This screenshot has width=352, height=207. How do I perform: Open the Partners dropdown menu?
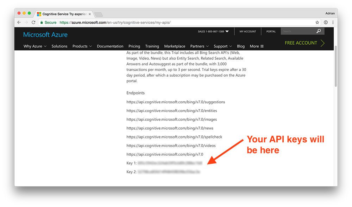click(199, 46)
